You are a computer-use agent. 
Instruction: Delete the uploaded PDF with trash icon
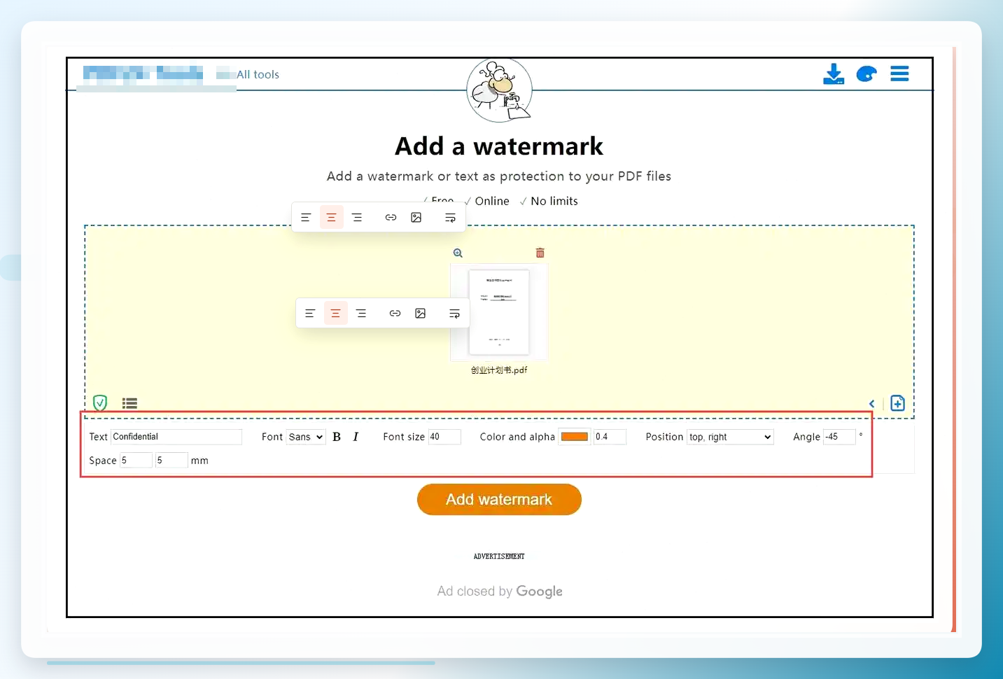click(x=540, y=253)
